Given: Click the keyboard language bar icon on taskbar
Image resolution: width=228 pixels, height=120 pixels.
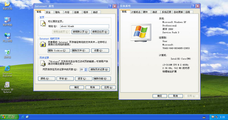Looking at the screenshot, I should (x=204, y=117).
